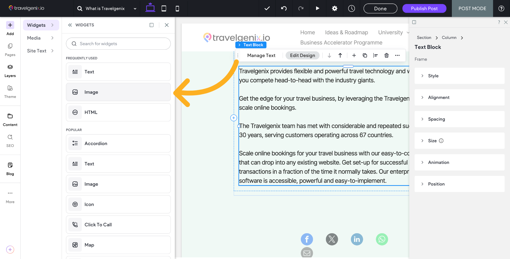Open the SEO panel
Viewport: 510px width, 259px height.
tap(10, 140)
